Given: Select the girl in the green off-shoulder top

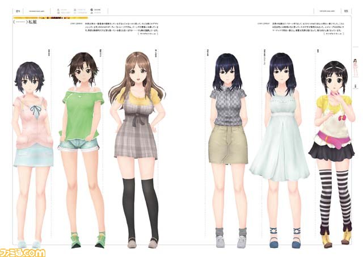Looking at the screenshot, I should point(82,150).
